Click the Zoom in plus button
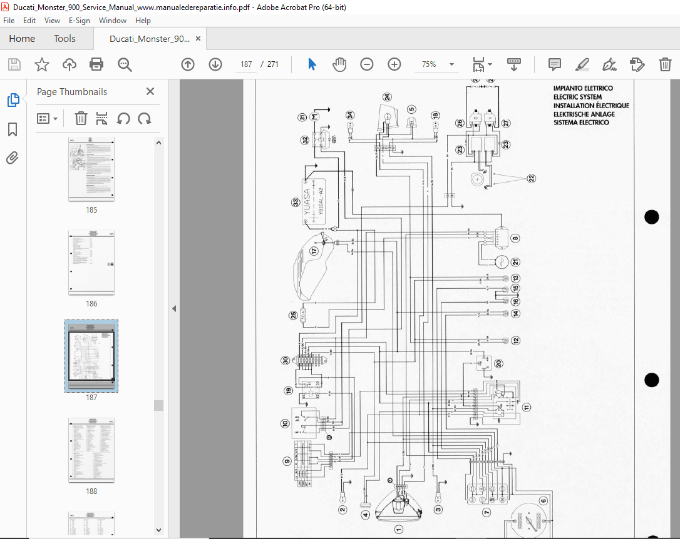680x539 pixels. tap(394, 64)
